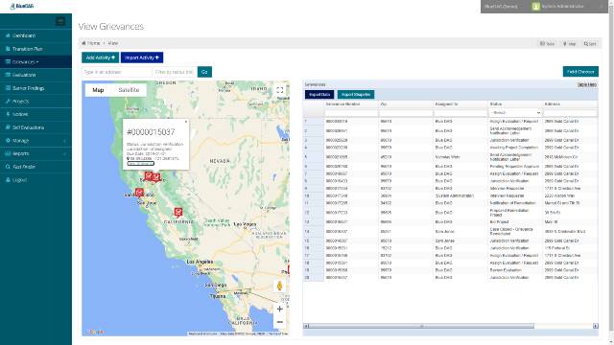Open the System Administrator user menu
This screenshot has height=345, width=614.
(x=563, y=7)
